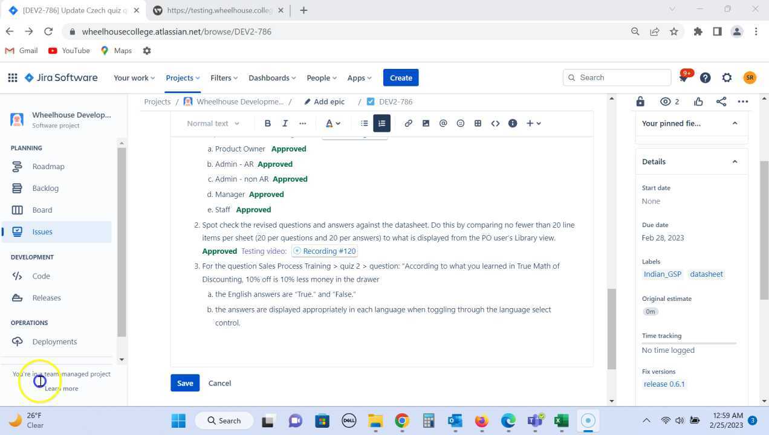Open more formatting options ellipsis
Image resolution: width=769 pixels, height=435 pixels.
pyautogui.click(x=302, y=123)
